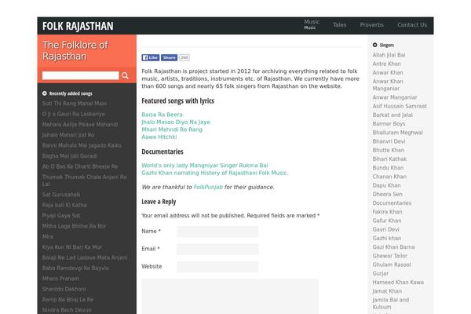Open Mharo Pranam song
The width and height of the screenshot is (471, 314).
coord(60,279)
